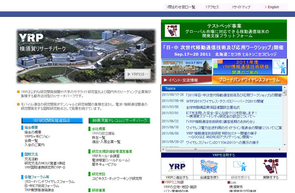This screenshot has width=295, height=193.
Task: Open the ワイヤレスジャパン2011 topic
Action: pos(222,143)
